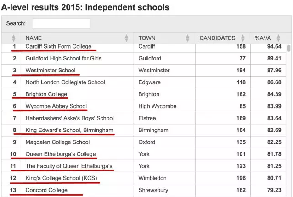Image resolution: width=293 pixels, height=197 pixels.
Task: Select the CANDIDATES column header text
Action: point(217,38)
